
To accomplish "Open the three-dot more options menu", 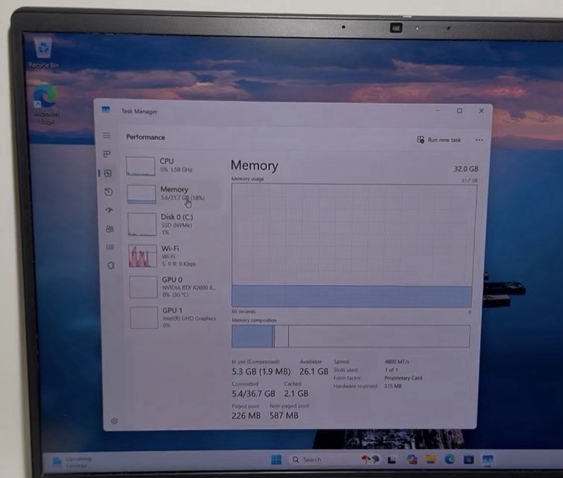I will click(x=479, y=140).
